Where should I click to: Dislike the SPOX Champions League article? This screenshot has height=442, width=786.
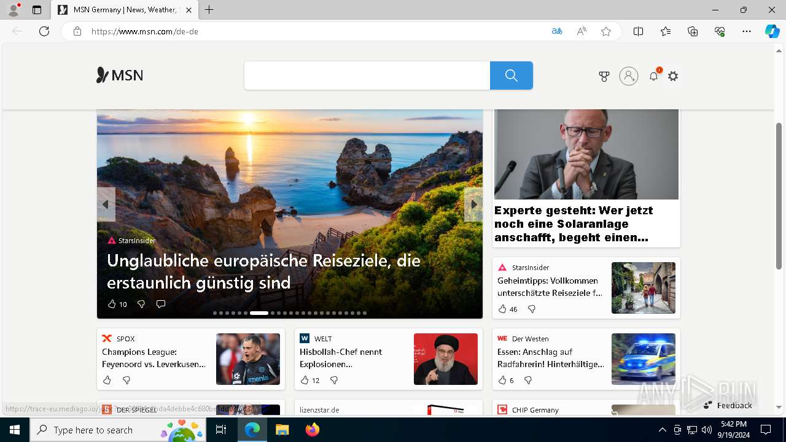tap(126, 381)
